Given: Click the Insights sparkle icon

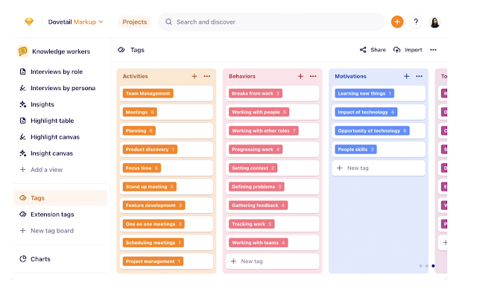Looking at the screenshot, I should [23, 104].
